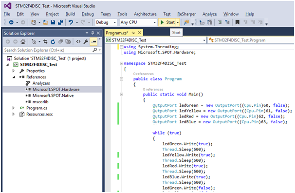Comment out the selected lines icon
This screenshot has width=295, height=193.
(x=220, y=22)
